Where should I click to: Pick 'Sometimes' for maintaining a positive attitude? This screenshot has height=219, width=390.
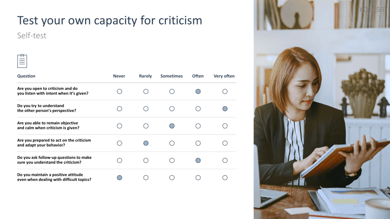172,178
